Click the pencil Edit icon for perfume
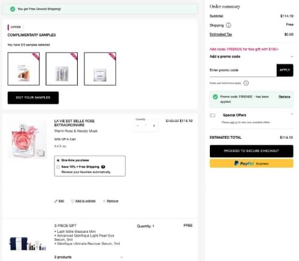This screenshot has height=261, width=299. 56,201
